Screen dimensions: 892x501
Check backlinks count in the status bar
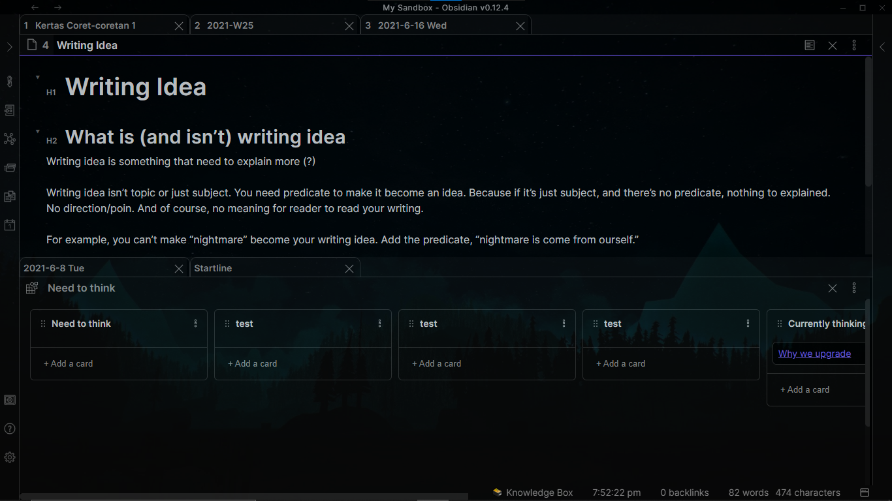[x=684, y=493]
